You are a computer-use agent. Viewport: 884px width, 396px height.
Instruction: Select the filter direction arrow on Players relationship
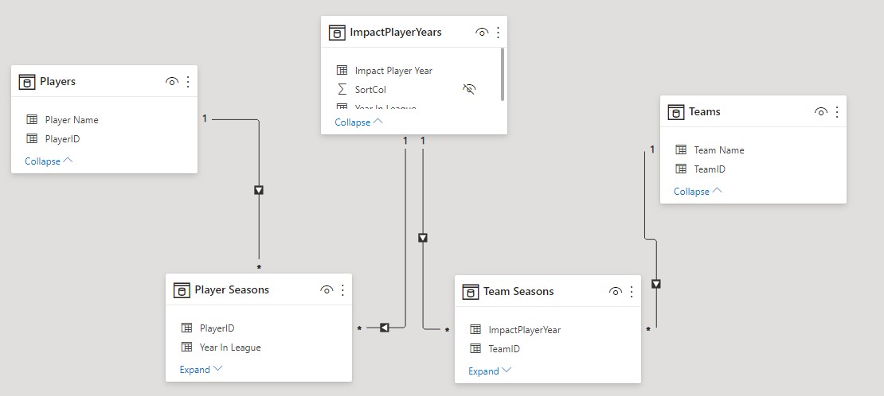point(258,190)
